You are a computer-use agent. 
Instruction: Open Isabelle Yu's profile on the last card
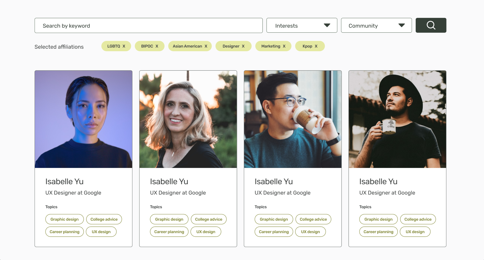point(378,181)
